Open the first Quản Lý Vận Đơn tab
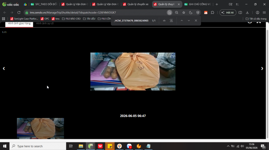Viewport: 269px width, 150px height. tap(75, 4)
